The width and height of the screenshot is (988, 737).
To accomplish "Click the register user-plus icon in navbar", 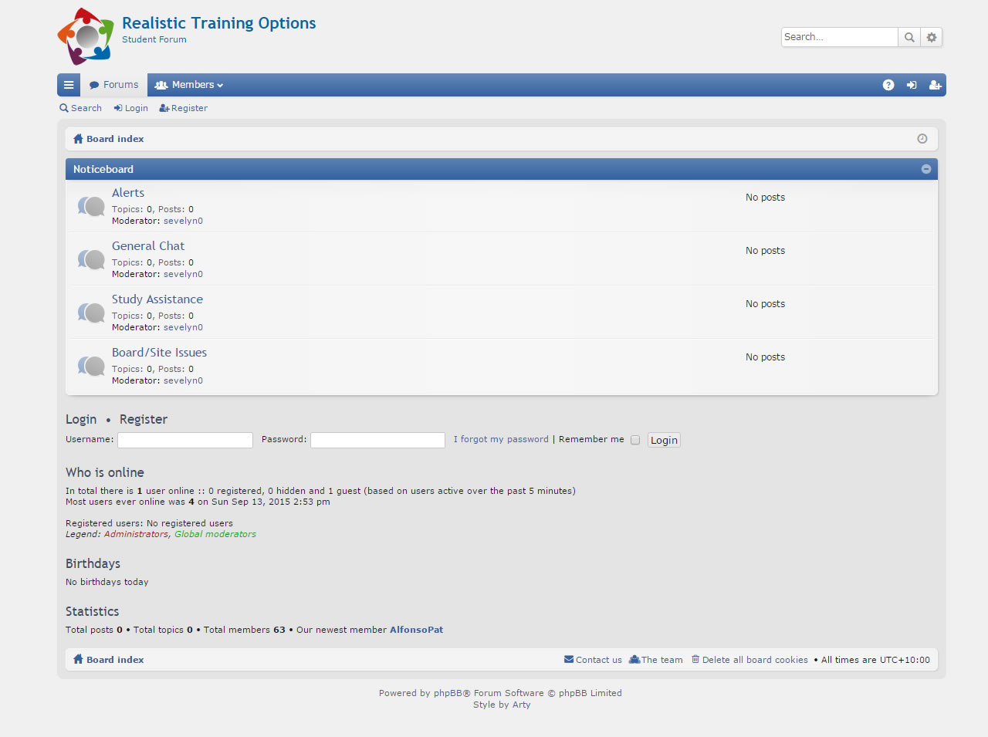I will 935,85.
